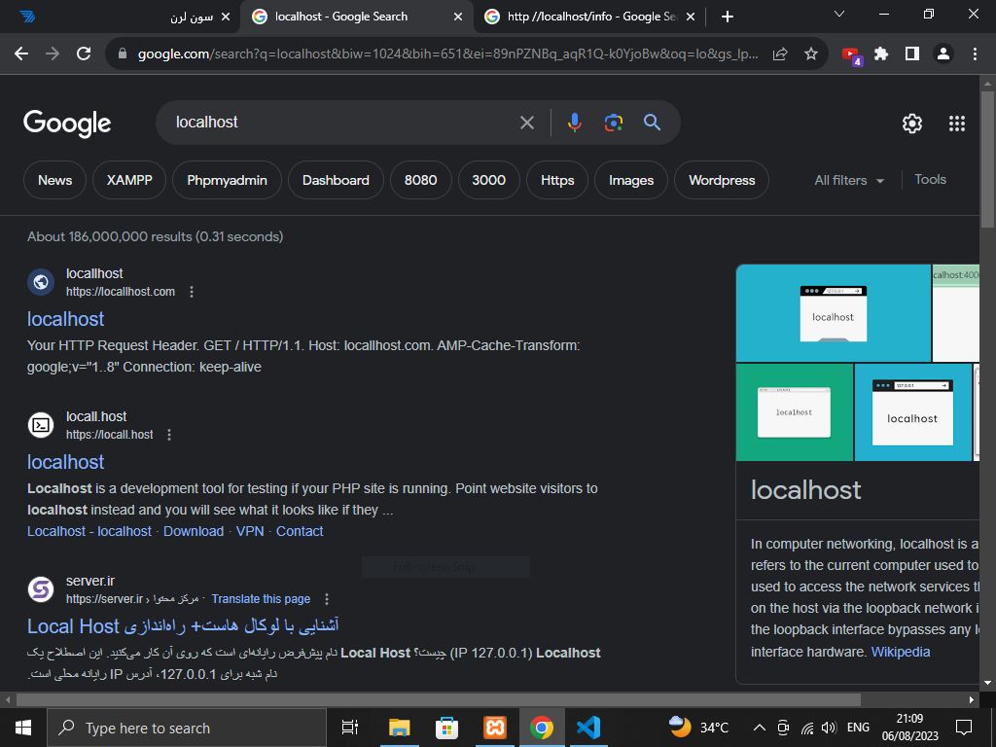Show hidden system tray icons
The height and width of the screenshot is (747, 996).
point(759,728)
